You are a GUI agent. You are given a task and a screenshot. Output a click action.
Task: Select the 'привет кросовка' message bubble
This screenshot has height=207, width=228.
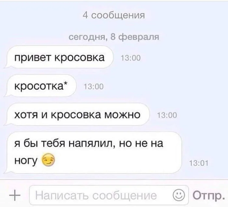tap(59, 57)
